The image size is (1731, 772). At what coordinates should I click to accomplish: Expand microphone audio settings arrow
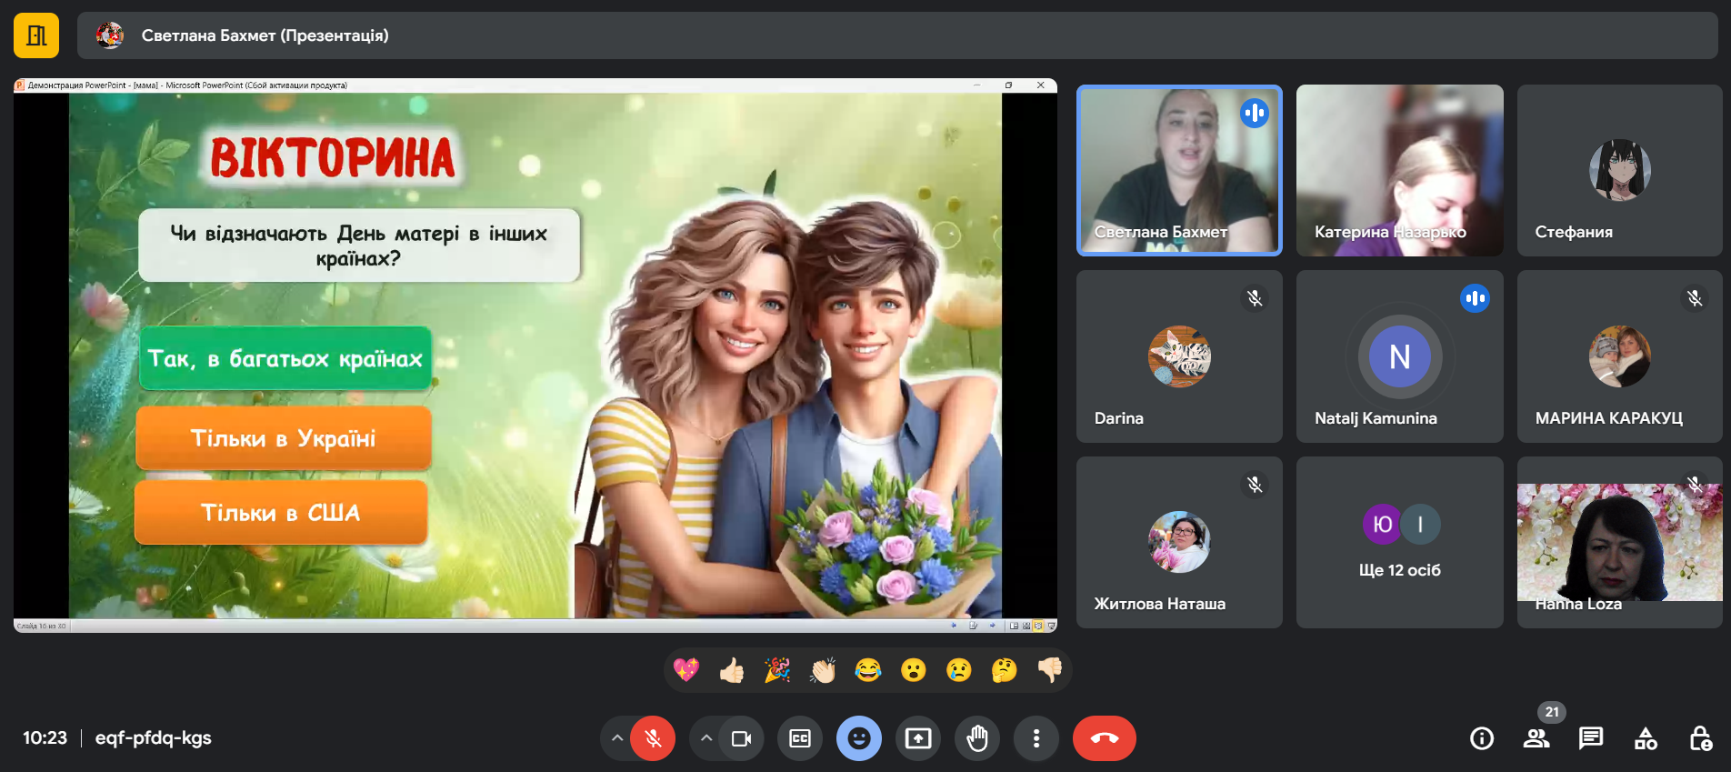coord(617,738)
